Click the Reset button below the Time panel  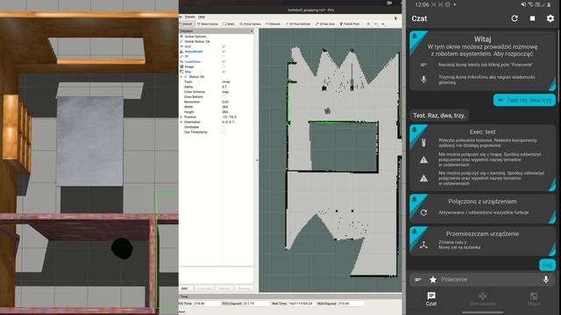click(x=182, y=311)
